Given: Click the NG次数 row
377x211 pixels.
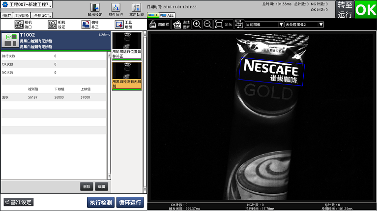Looking at the screenshot, I should pos(54,72).
